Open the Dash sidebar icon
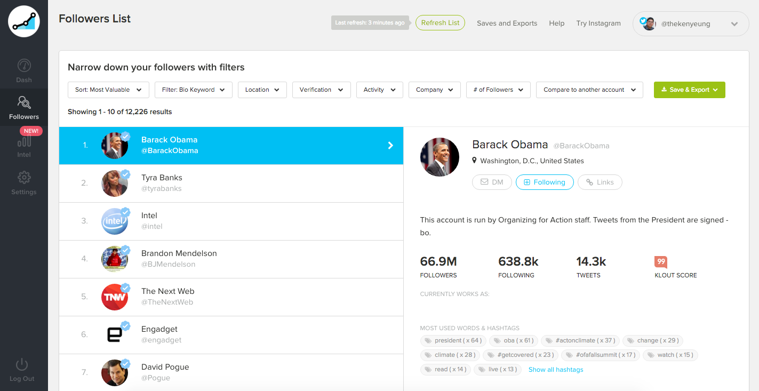759x391 pixels. click(x=24, y=66)
